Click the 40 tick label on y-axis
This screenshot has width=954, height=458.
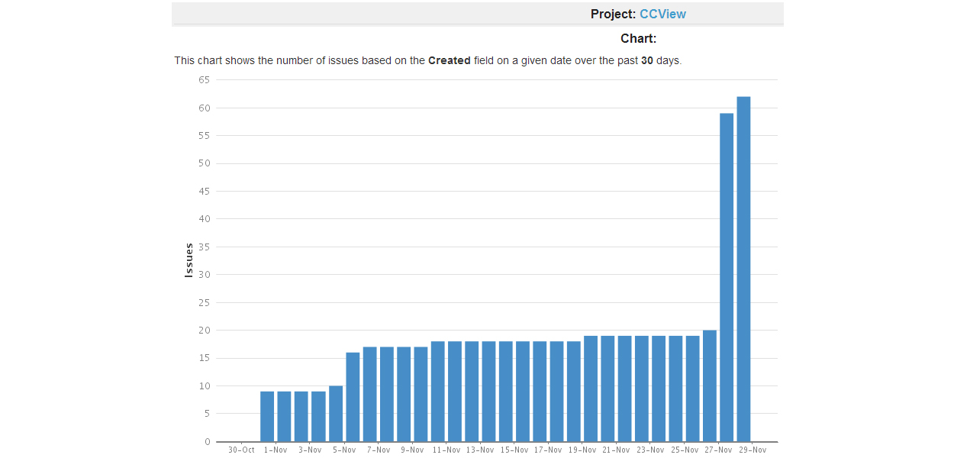[x=204, y=219]
